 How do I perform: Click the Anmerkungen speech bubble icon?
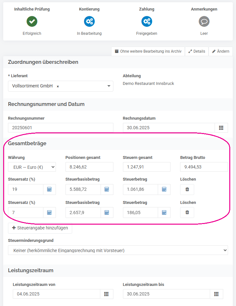[x=204, y=21]
